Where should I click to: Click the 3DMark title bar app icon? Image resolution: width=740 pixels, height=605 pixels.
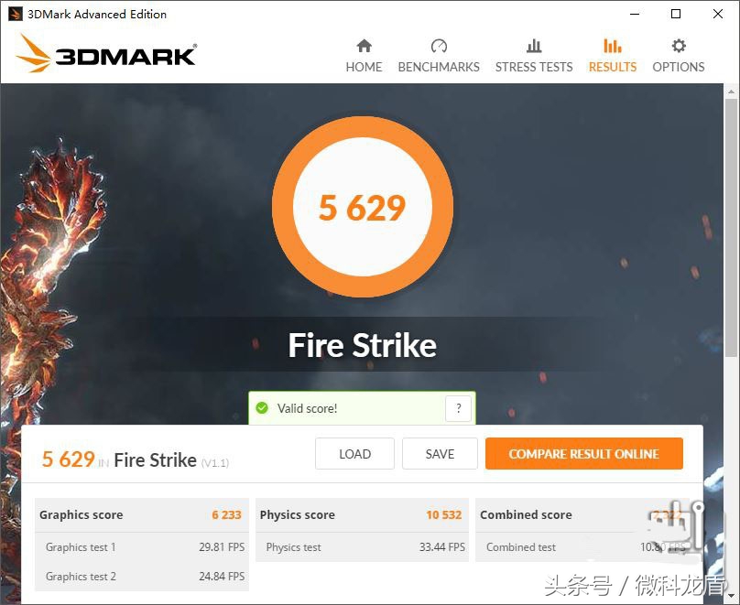pyautogui.click(x=15, y=14)
